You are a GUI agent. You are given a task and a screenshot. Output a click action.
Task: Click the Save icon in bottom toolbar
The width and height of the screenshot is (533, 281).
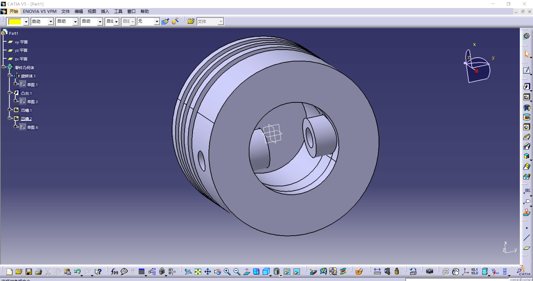tap(29, 272)
